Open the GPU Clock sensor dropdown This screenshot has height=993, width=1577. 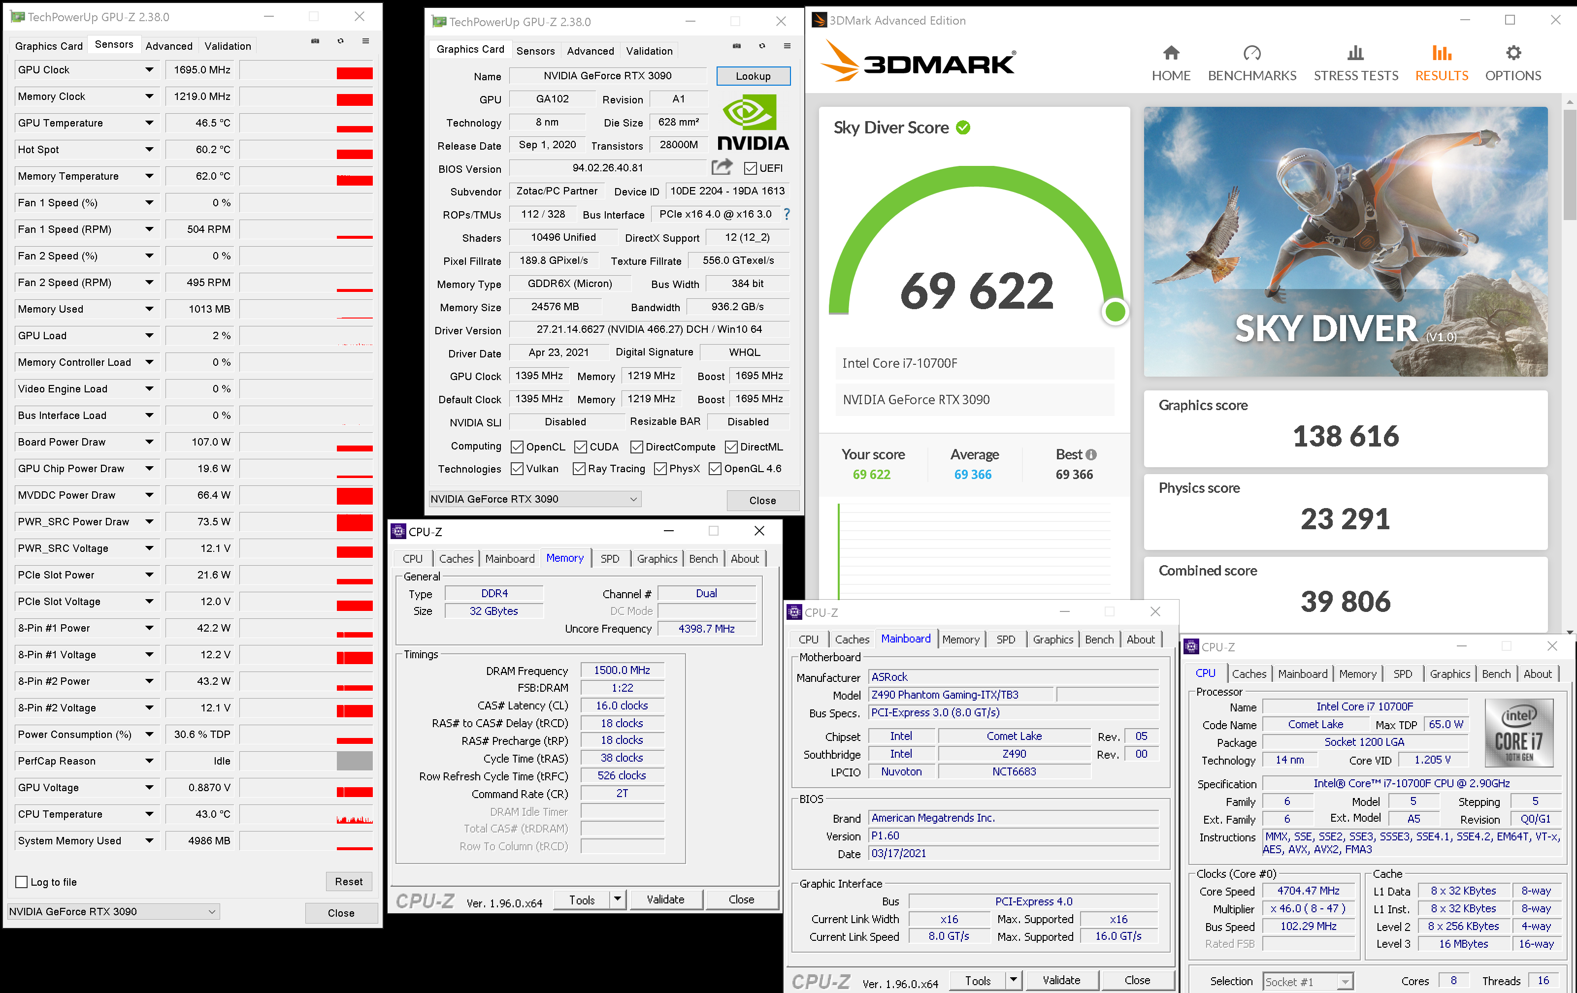[x=149, y=70]
